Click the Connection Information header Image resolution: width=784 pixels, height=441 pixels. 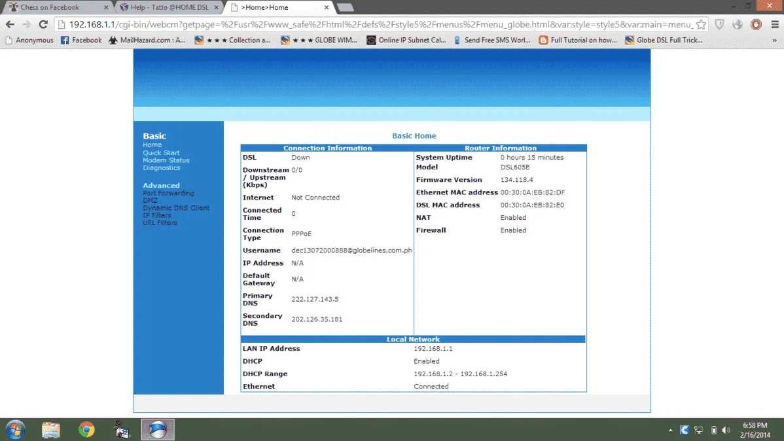(327, 148)
